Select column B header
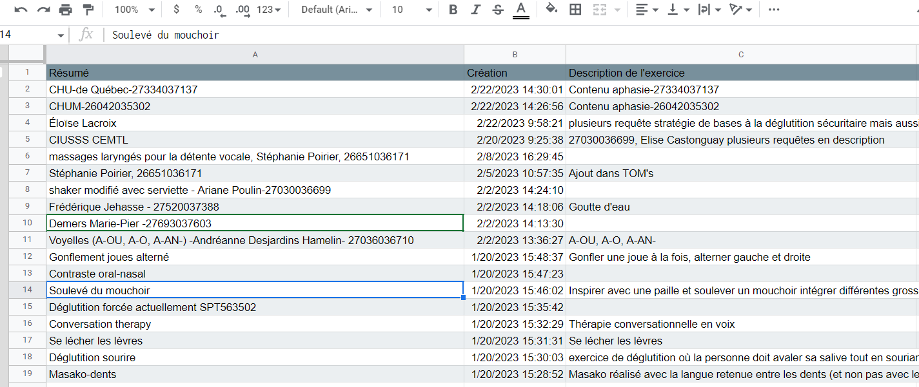This screenshot has height=387, width=919. pyautogui.click(x=515, y=55)
